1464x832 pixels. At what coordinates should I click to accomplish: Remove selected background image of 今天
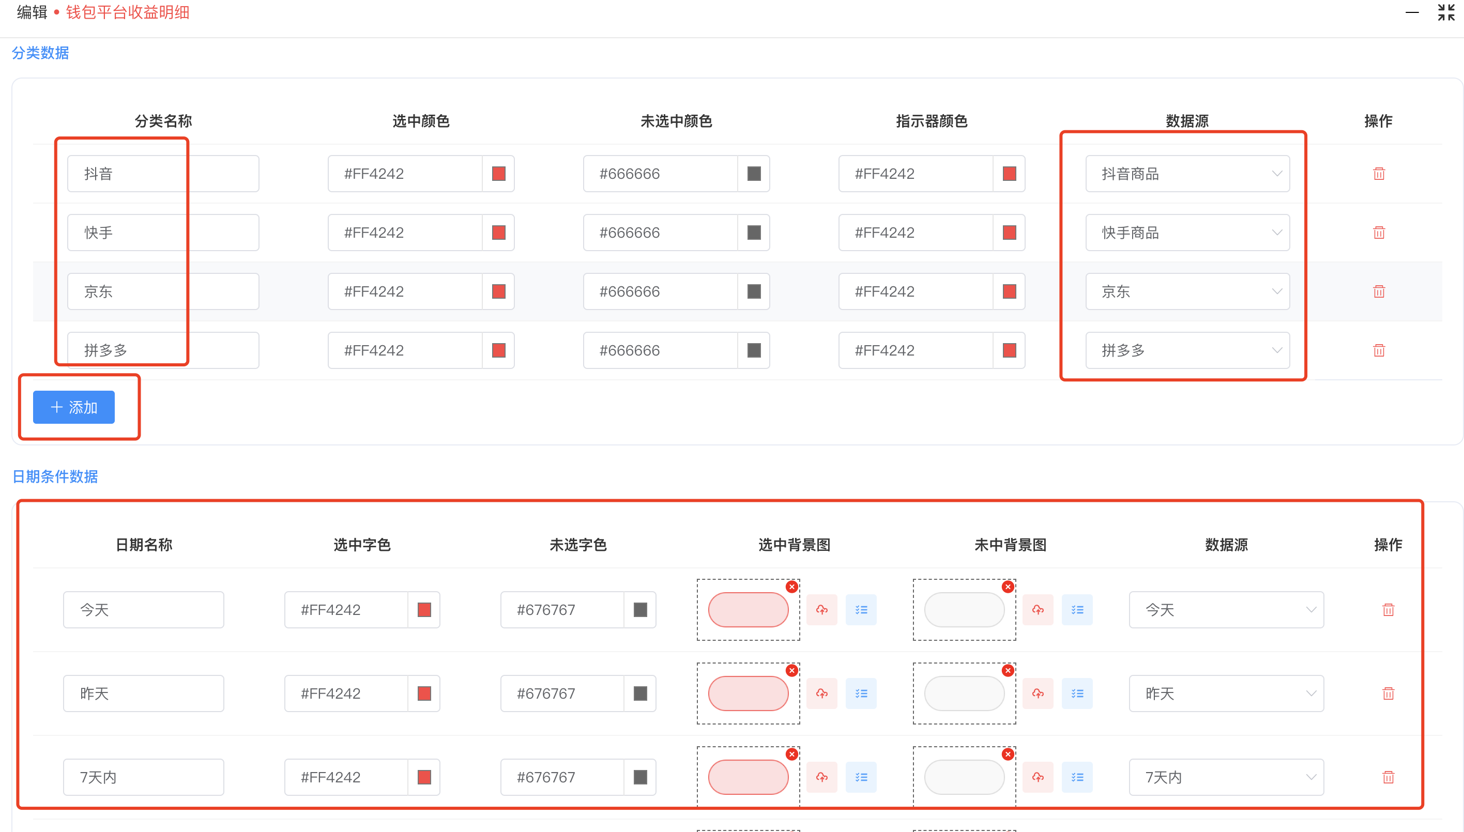pyautogui.click(x=792, y=587)
